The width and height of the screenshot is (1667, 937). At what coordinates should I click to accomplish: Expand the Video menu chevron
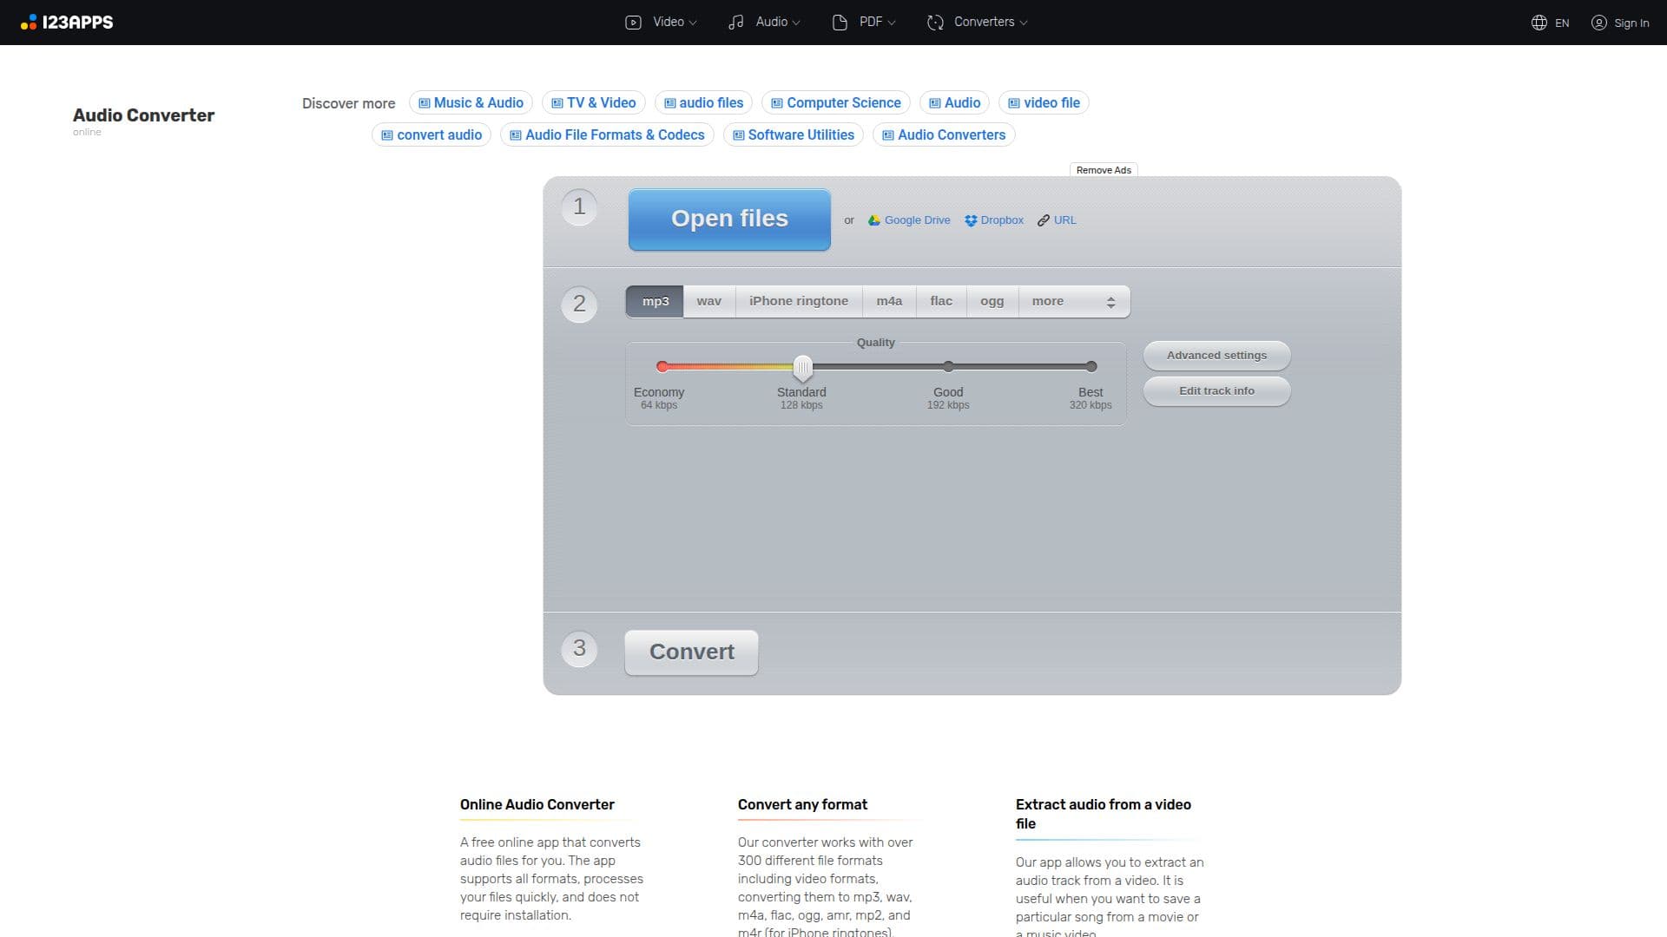pos(693,23)
